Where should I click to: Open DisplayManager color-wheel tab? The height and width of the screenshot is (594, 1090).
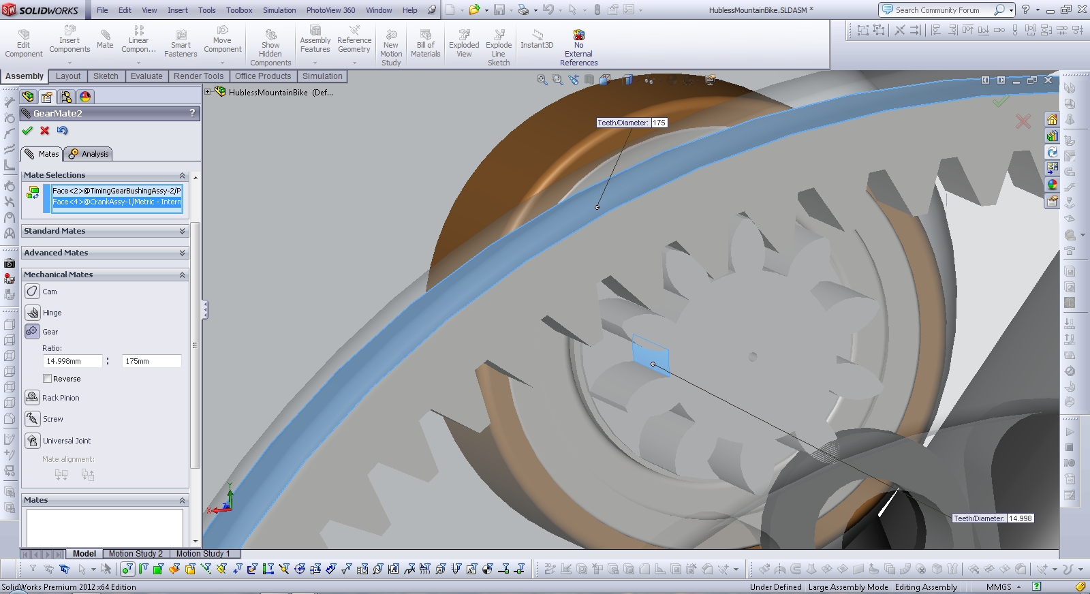[x=84, y=97]
